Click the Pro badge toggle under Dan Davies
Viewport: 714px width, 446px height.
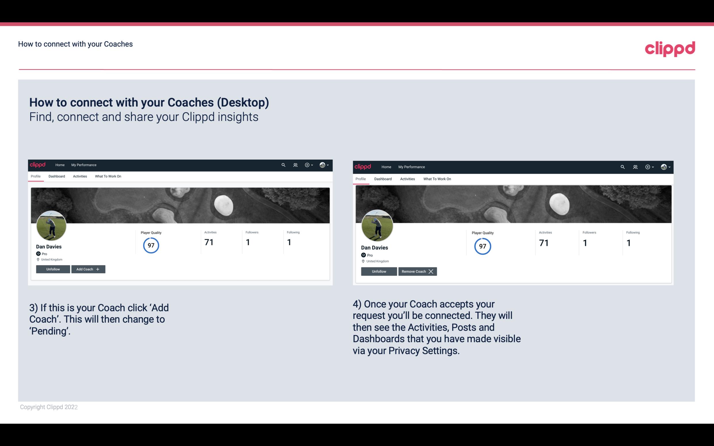coord(41,253)
